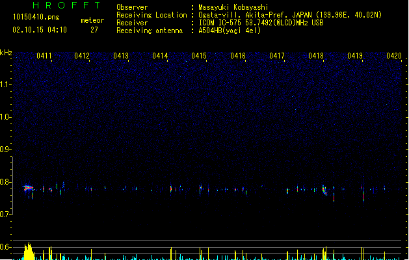Select the filename 10150410.png

pyautogui.click(x=36, y=17)
